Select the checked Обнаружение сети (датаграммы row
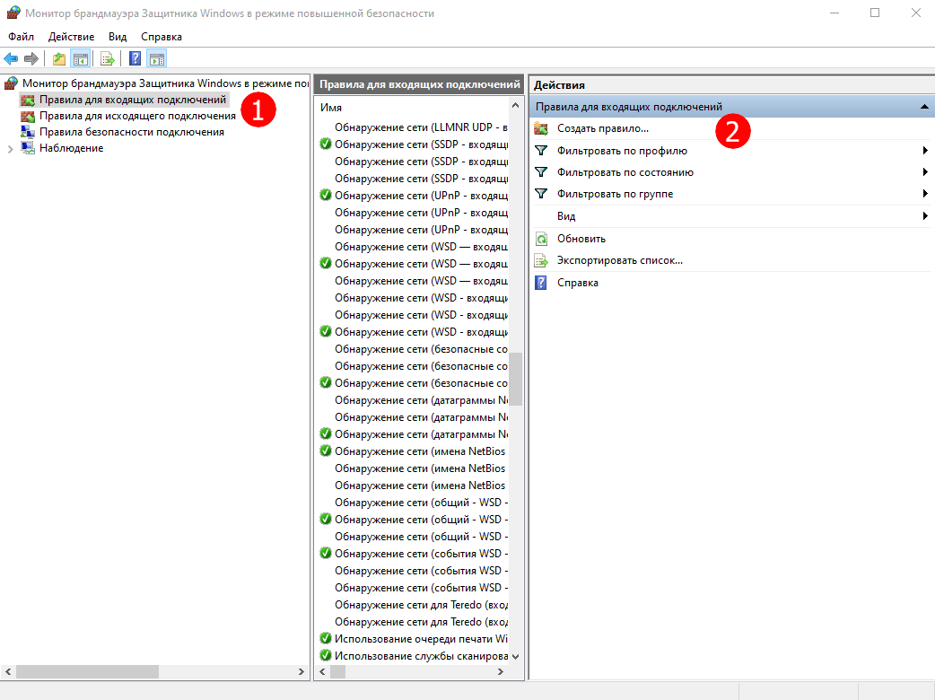This screenshot has width=935, height=700. (x=412, y=434)
